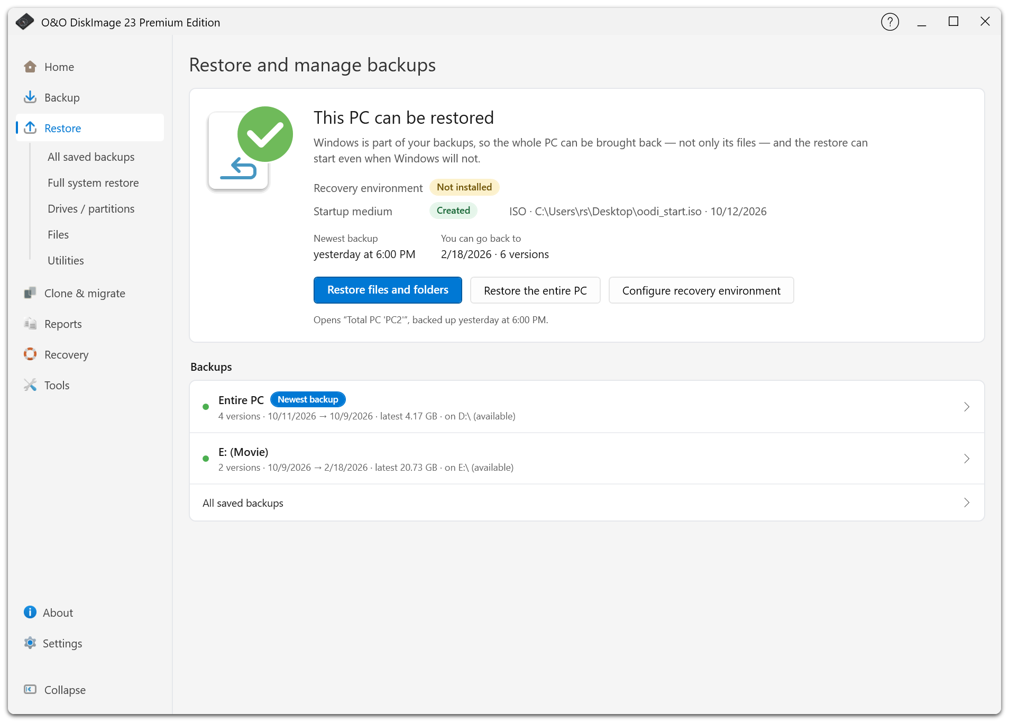Expand the E: (Movie) backup chevron
The height and width of the screenshot is (722, 1009).
[x=967, y=459]
